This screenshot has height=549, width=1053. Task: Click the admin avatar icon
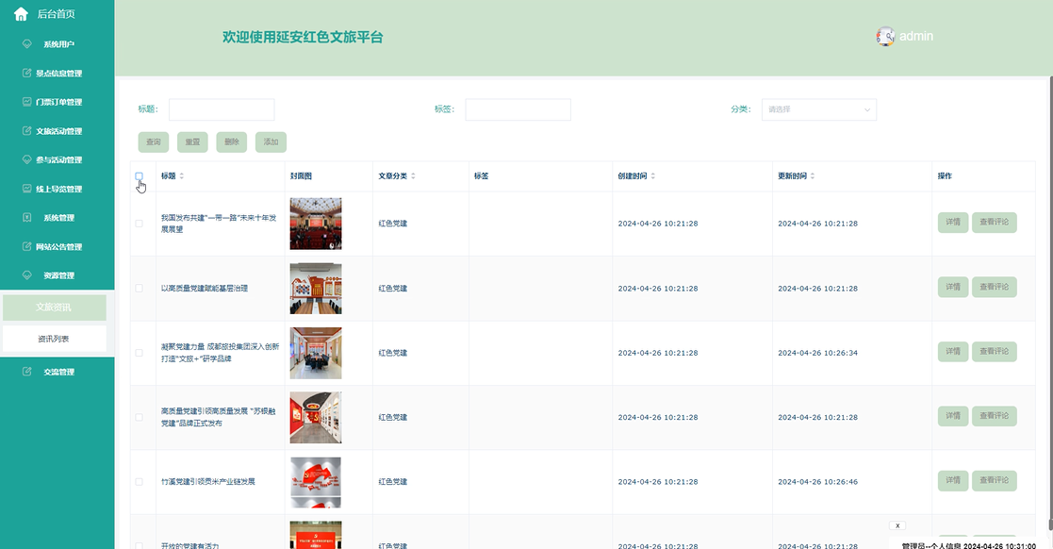click(885, 36)
